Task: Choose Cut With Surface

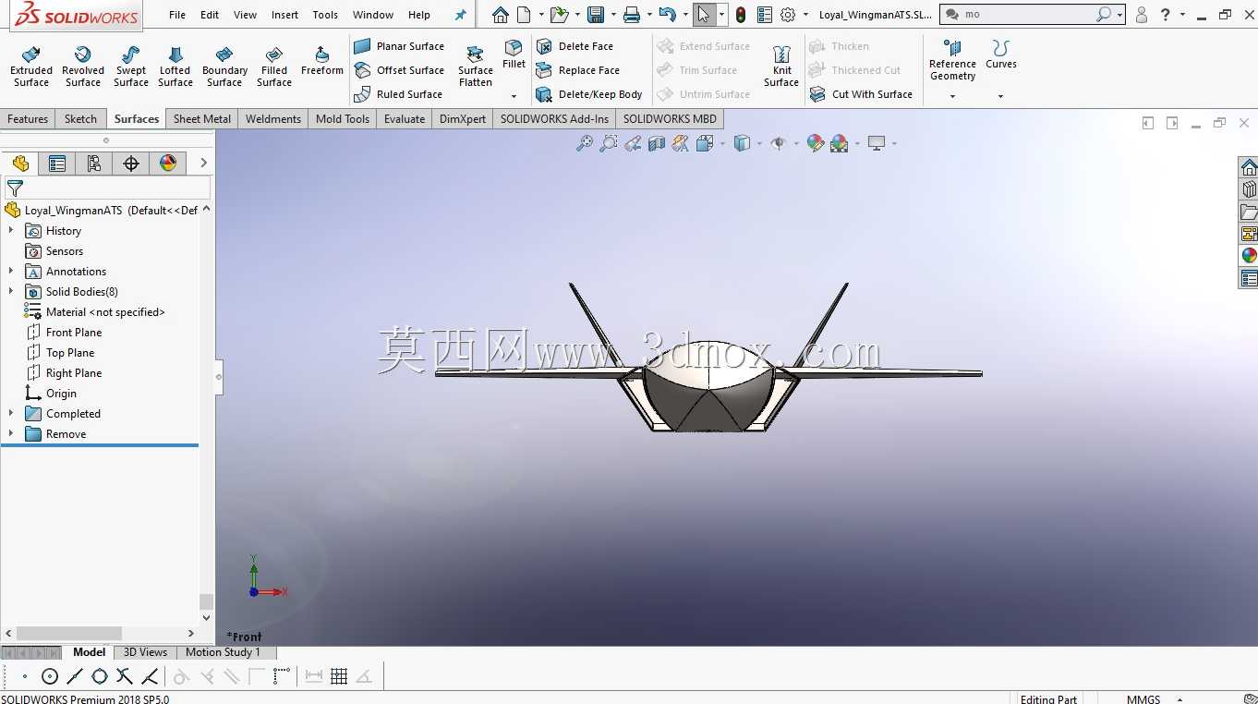Action: click(x=861, y=94)
